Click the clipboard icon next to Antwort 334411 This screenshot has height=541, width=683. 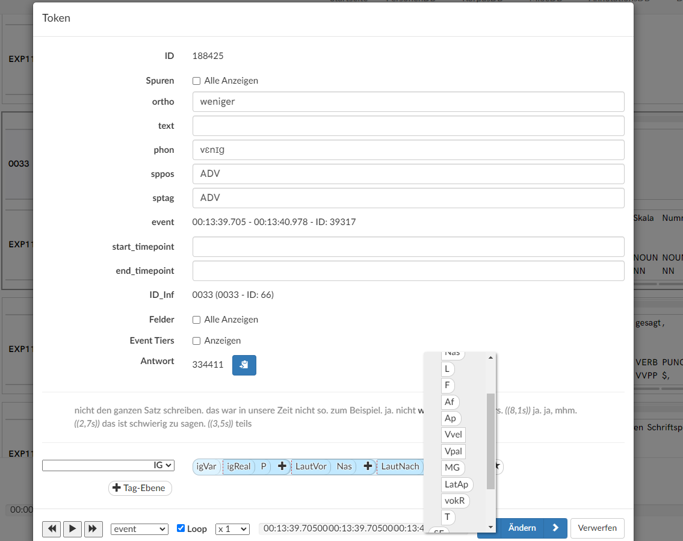[244, 365]
